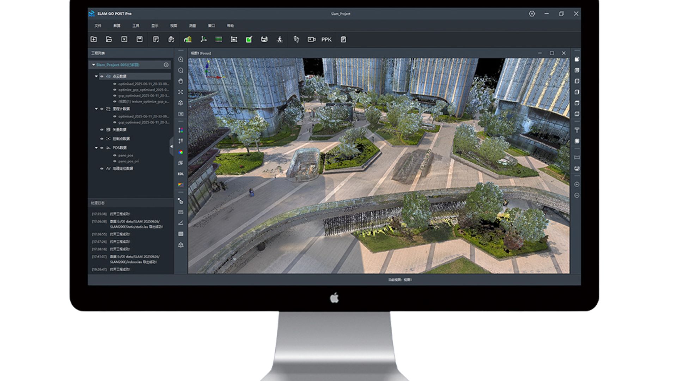The image size is (677, 381).
Task: Collapse the 里程计数据 tree group
Action: (x=96, y=109)
